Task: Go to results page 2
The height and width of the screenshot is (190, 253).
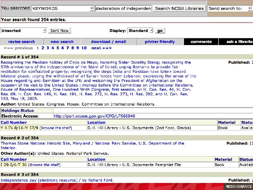Action: tap(43, 48)
